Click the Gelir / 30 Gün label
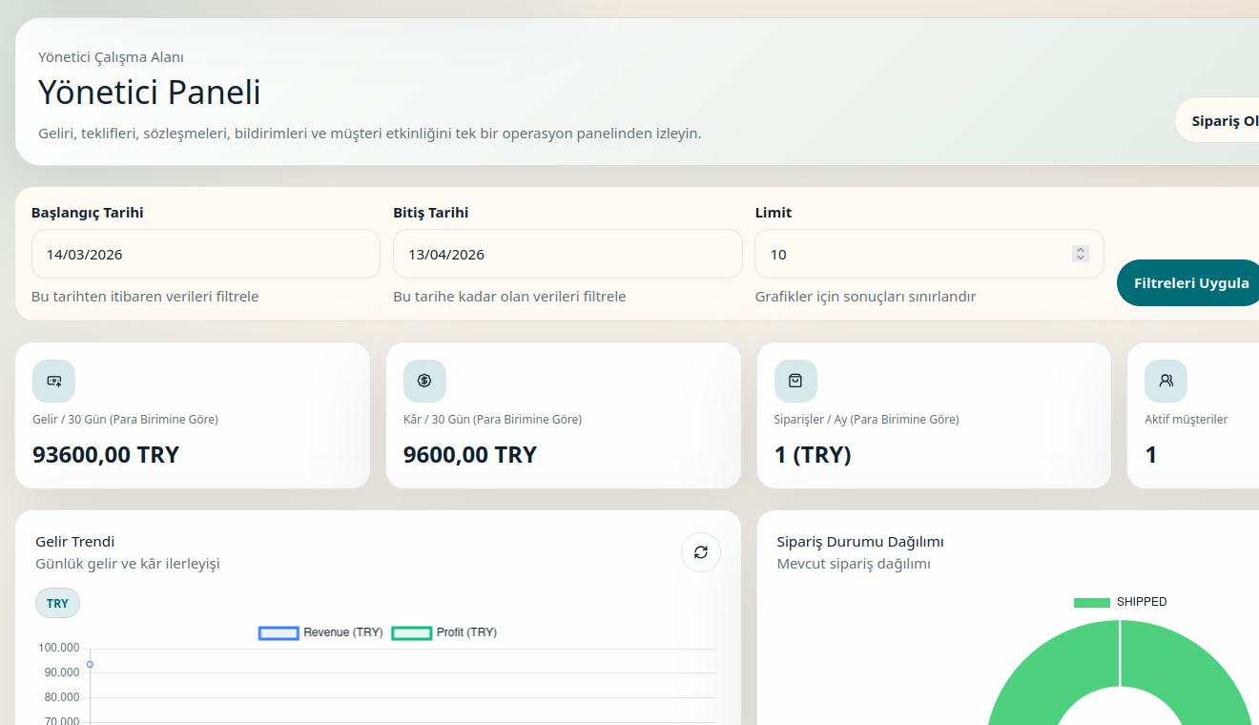The width and height of the screenshot is (1259, 725). click(x=125, y=420)
